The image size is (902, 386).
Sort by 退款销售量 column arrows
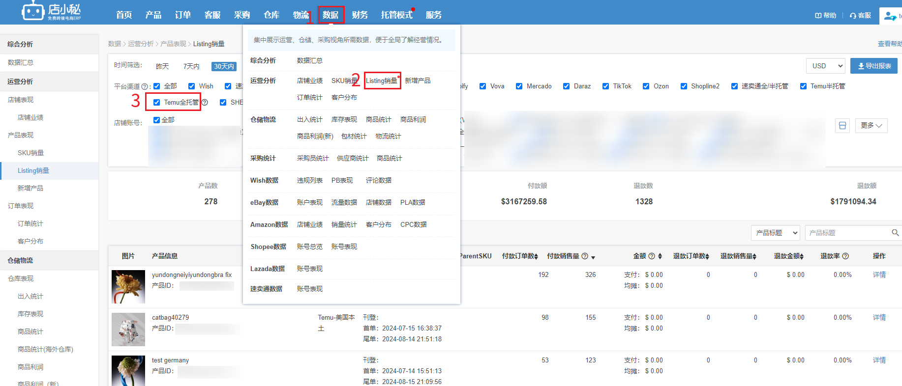pyautogui.click(x=754, y=256)
